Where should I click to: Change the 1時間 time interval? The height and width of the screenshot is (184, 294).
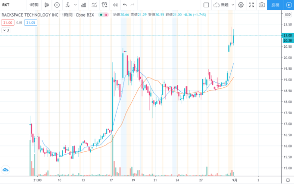coord(34,5)
